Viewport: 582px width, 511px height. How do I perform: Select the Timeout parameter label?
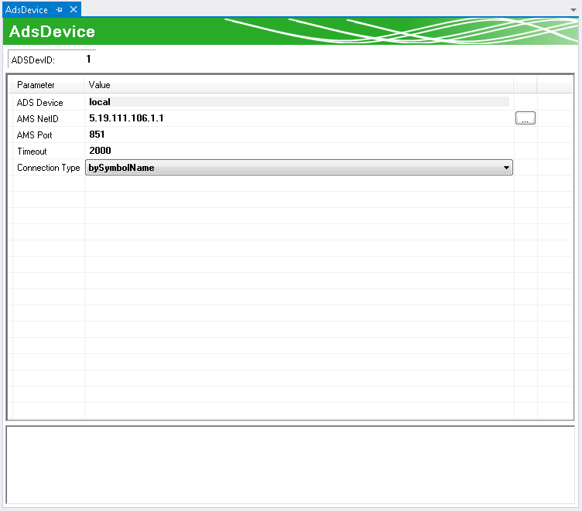pos(32,152)
